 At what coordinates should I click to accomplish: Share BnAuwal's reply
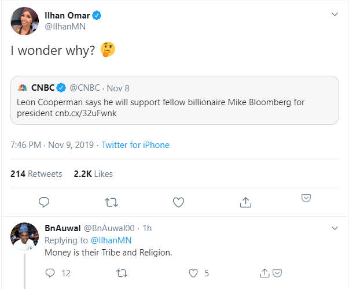coord(266,273)
